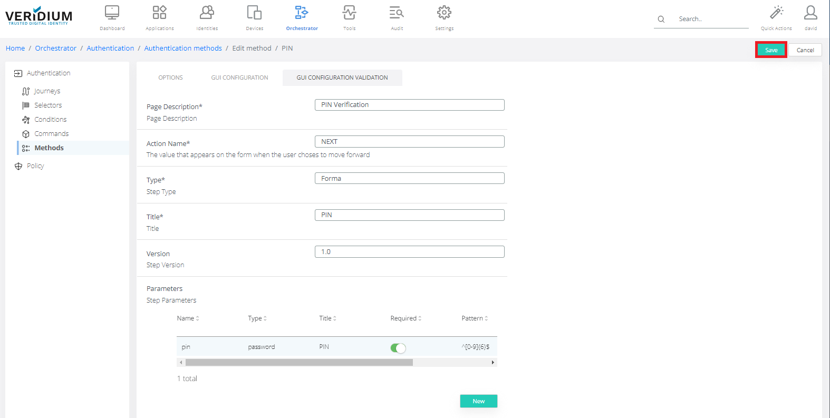Open the Applications icon in top navigation
830x418 pixels.
pyautogui.click(x=159, y=13)
